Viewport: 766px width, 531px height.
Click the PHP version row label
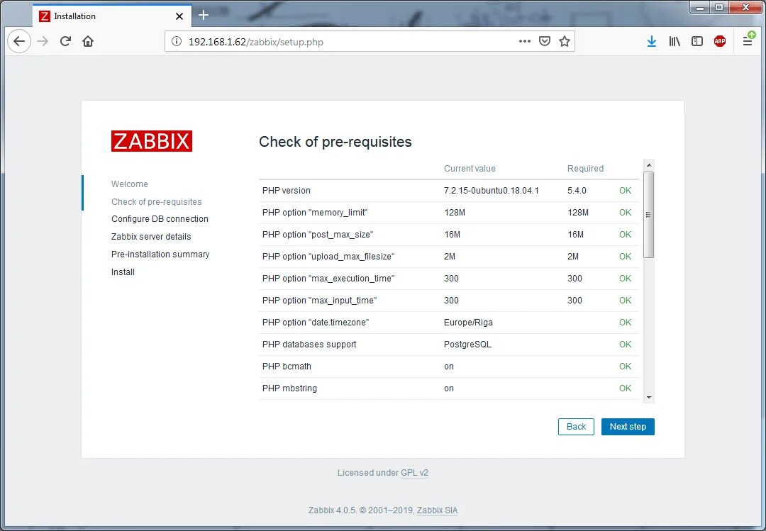tap(287, 191)
